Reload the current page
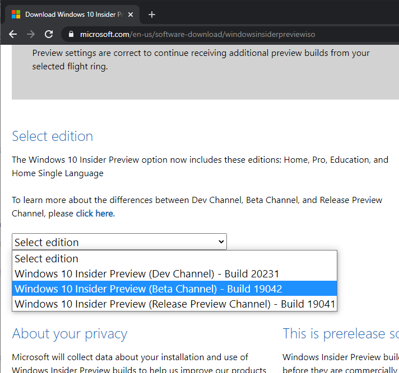The width and height of the screenshot is (399, 373). [49, 34]
